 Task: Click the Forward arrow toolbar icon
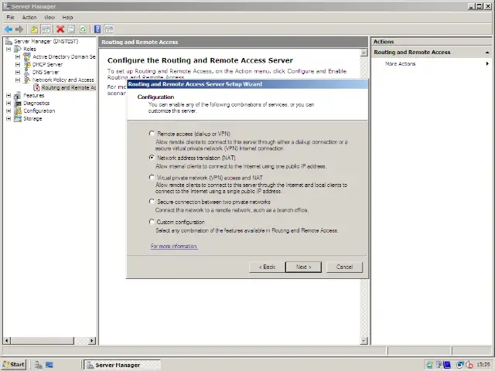(x=19, y=29)
